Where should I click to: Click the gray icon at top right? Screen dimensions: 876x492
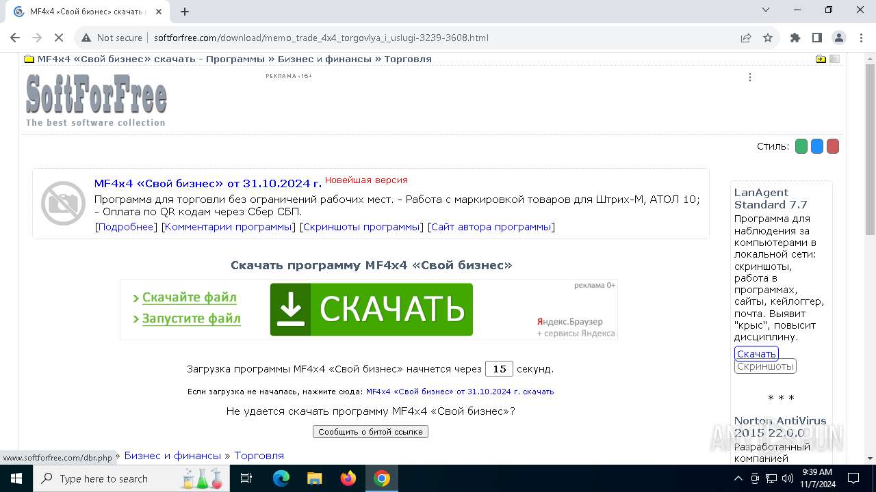click(834, 59)
